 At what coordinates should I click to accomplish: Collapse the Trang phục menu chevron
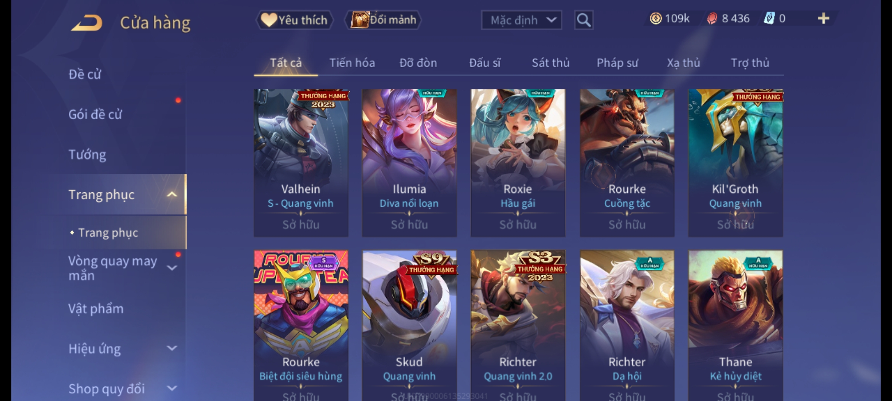click(172, 195)
